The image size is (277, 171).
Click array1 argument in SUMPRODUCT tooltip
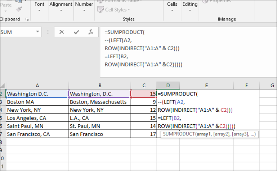(204, 134)
